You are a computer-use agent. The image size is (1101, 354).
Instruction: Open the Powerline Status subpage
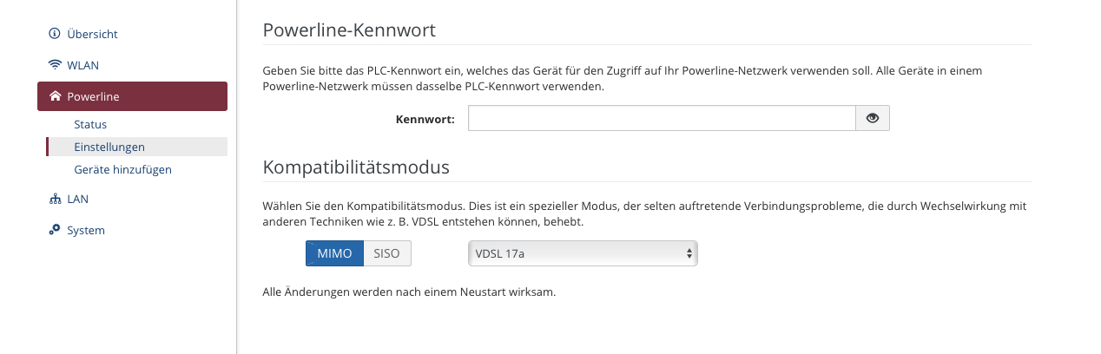coord(90,125)
